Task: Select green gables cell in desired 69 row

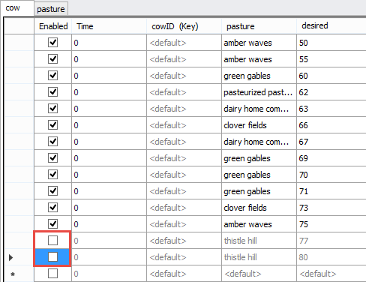Action: 259,158
